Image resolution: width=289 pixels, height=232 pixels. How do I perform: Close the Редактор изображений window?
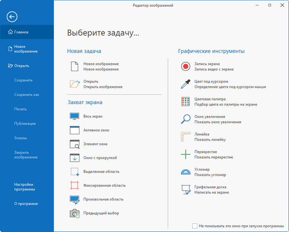[282, 5]
